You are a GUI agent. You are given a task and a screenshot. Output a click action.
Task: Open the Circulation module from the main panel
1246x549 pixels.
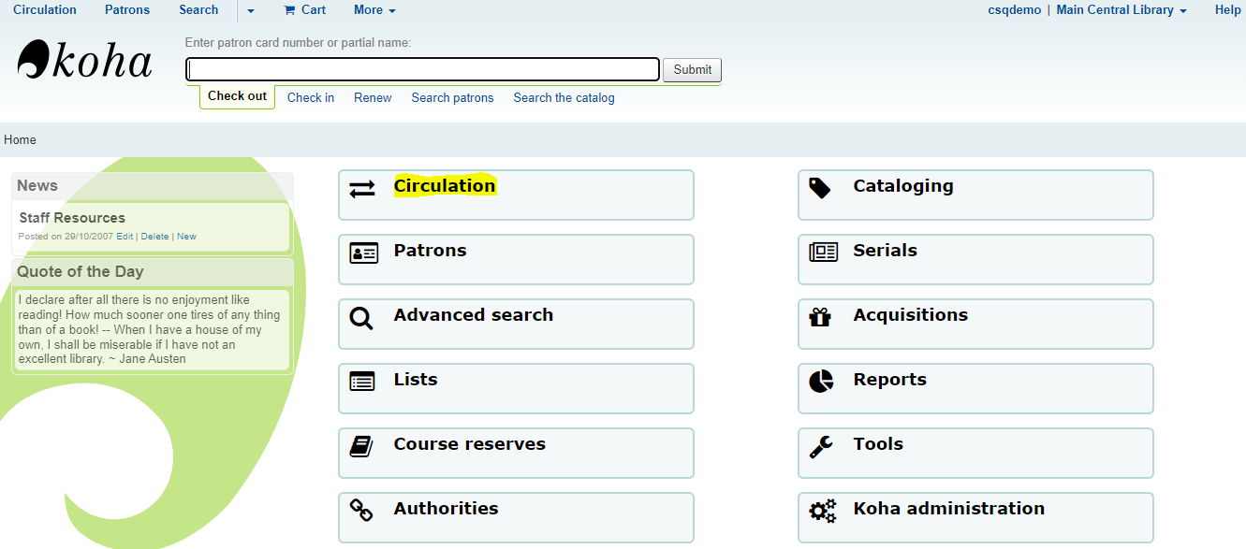click(516, 195)
